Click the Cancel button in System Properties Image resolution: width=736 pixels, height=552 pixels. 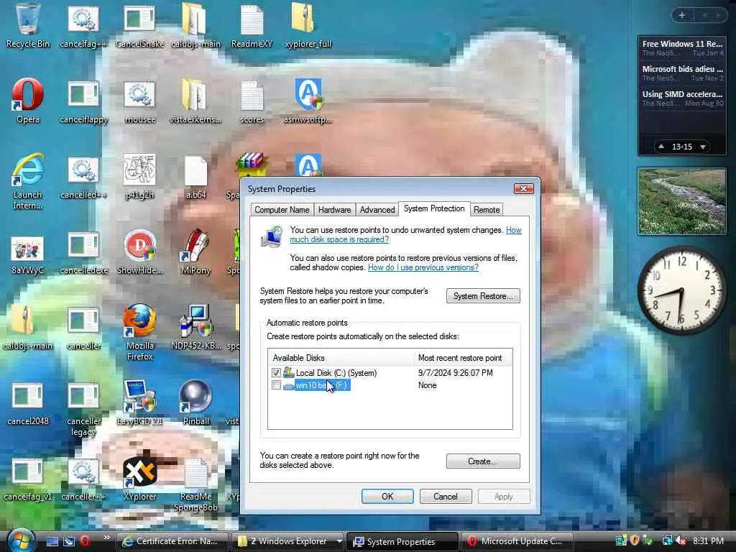pyautogui.click(x=446, y=497)
